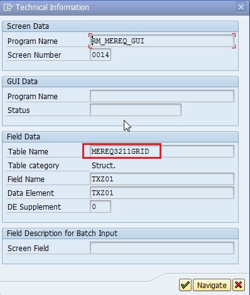Click the Screen Field label
This screenshot has width=250, height=295.
pos(28,248)
